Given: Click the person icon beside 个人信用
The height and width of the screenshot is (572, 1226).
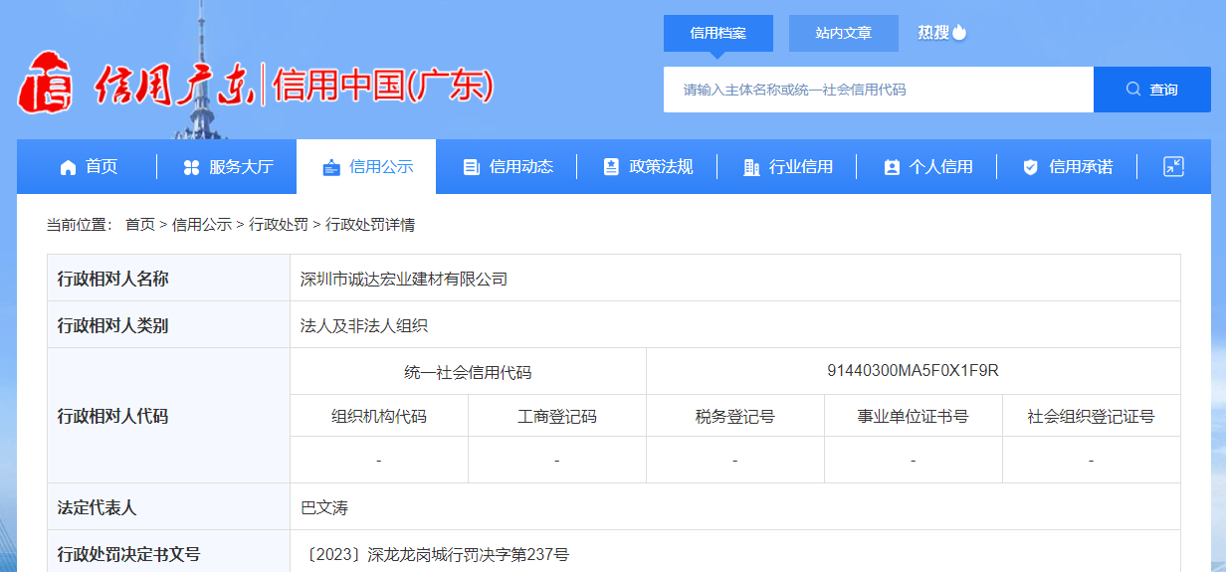Looking at the screenshot, I should 892,167.
